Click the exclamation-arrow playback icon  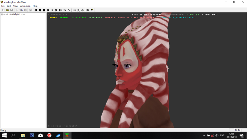[x=56, y=10]
